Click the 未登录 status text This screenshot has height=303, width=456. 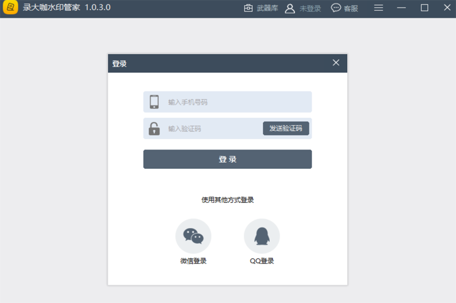[310, 9]
